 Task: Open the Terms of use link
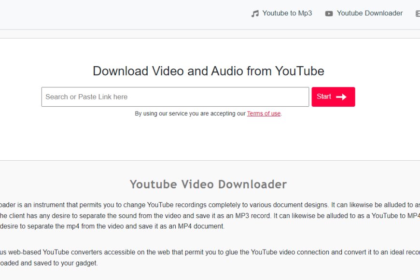coord(264,113)
